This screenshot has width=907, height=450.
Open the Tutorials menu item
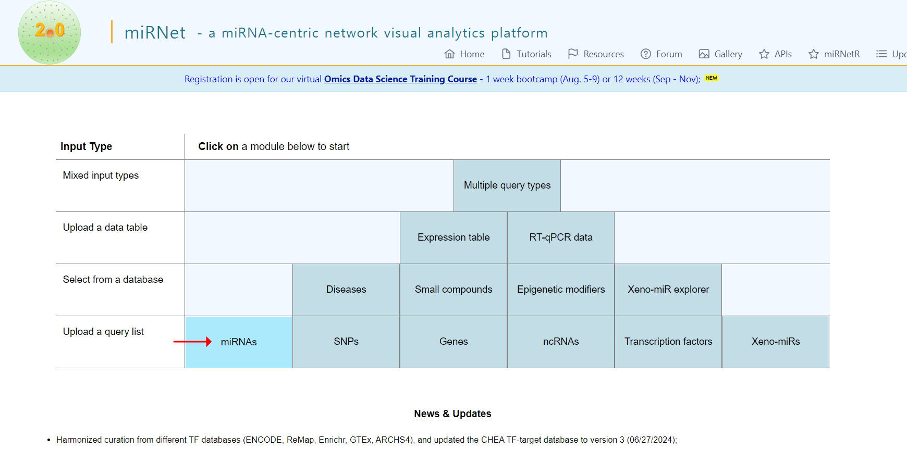(526, 54)
